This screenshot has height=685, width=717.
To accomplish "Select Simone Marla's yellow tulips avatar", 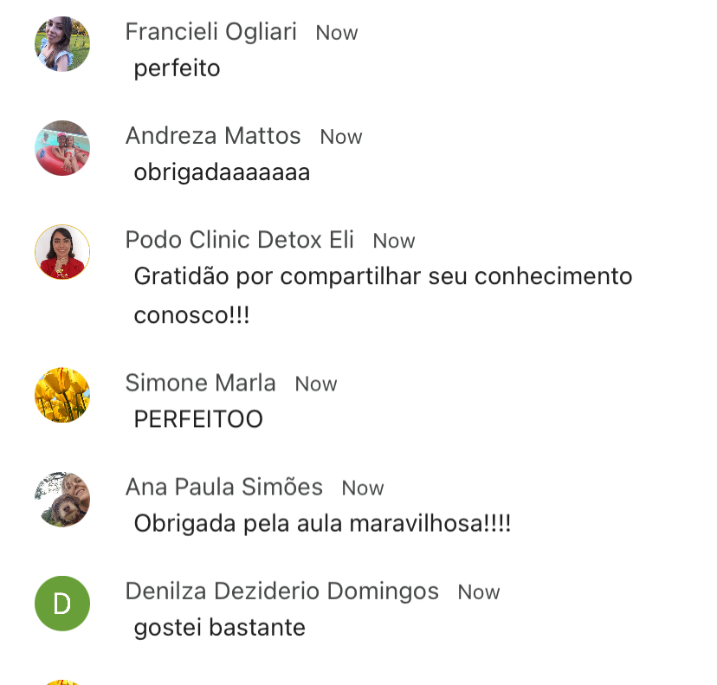I will (62, 395).
